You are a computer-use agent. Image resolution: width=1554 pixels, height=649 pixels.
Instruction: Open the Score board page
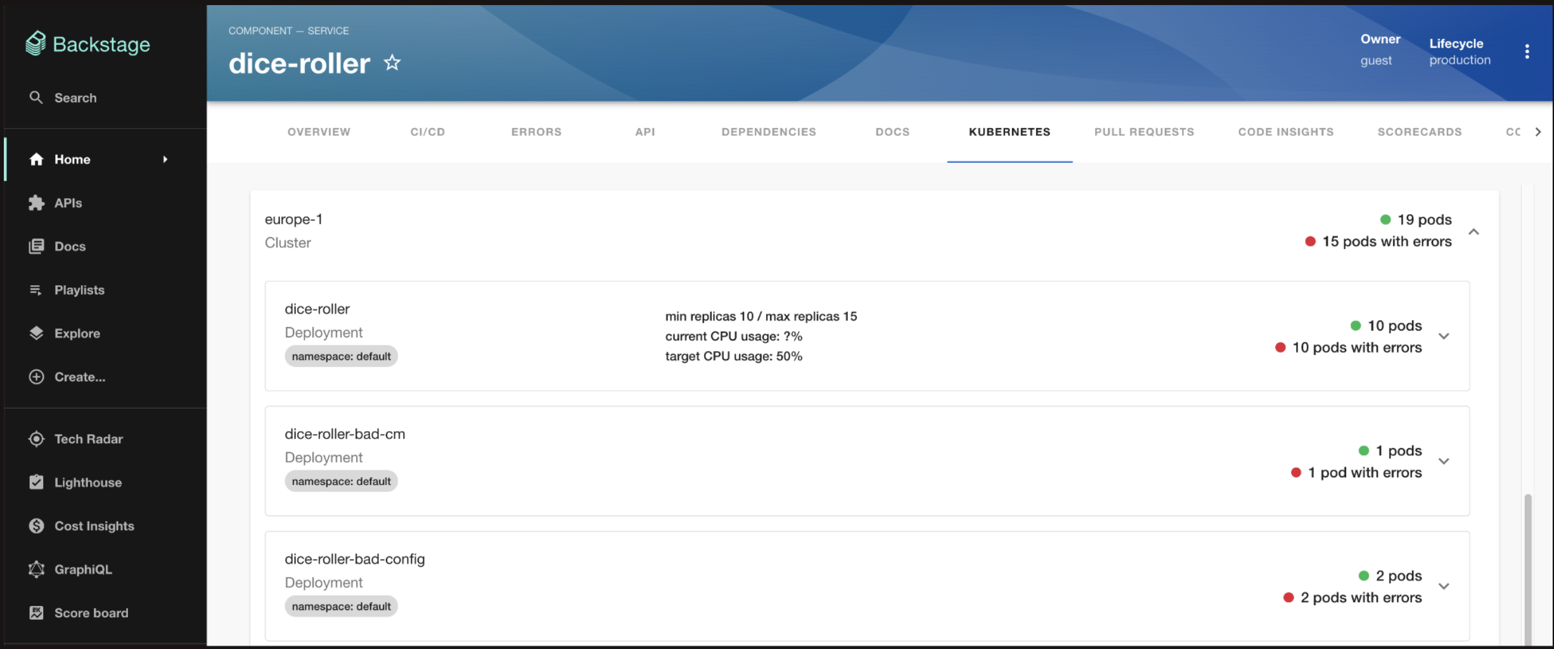(91, 612)
